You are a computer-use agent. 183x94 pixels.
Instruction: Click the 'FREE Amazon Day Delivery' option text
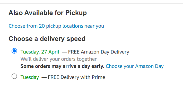tap(99, 52)
